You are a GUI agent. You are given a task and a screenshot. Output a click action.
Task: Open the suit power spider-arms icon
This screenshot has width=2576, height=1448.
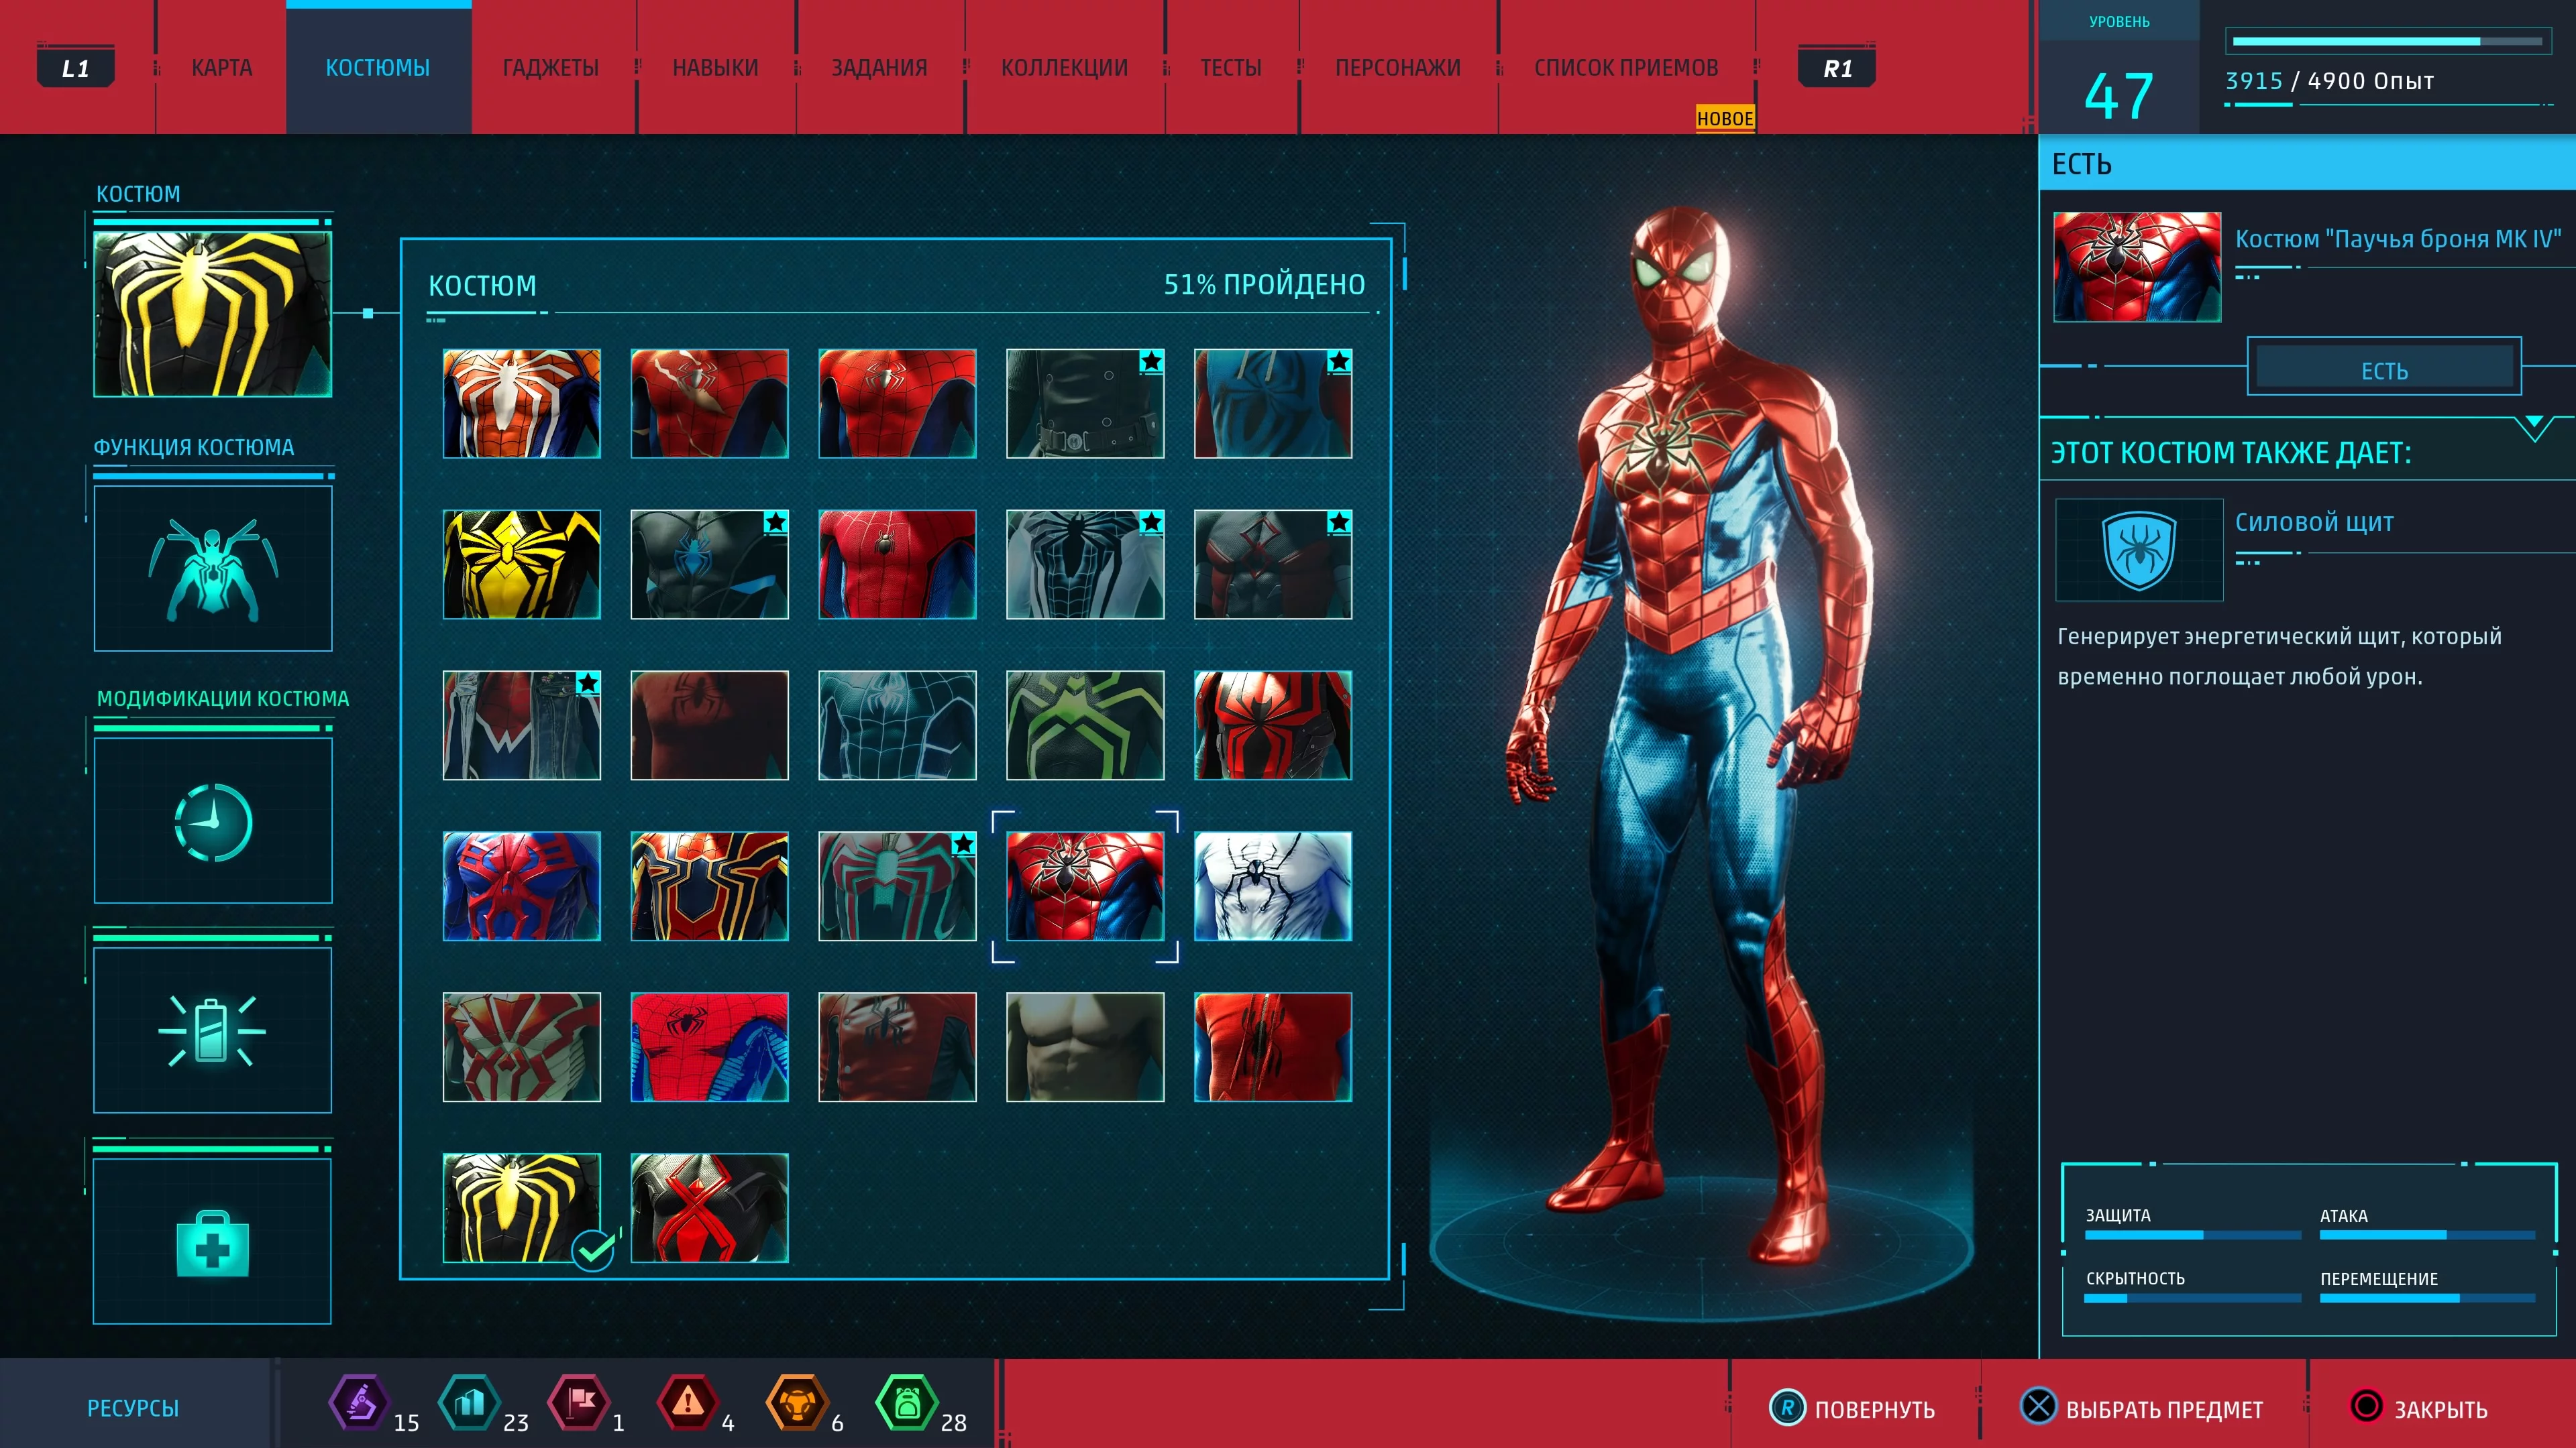coord(213,568)
